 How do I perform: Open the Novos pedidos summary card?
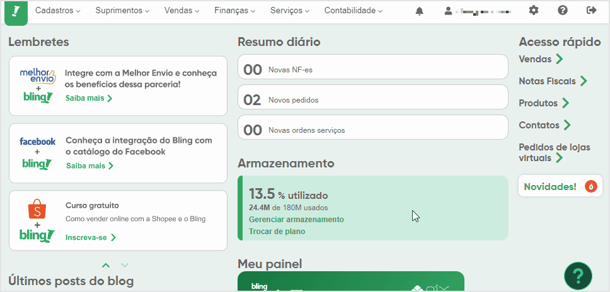372,97
